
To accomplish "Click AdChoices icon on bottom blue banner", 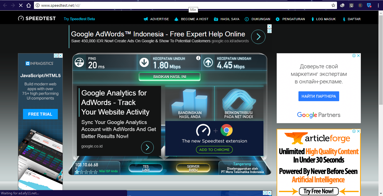I will click(265, 193).
